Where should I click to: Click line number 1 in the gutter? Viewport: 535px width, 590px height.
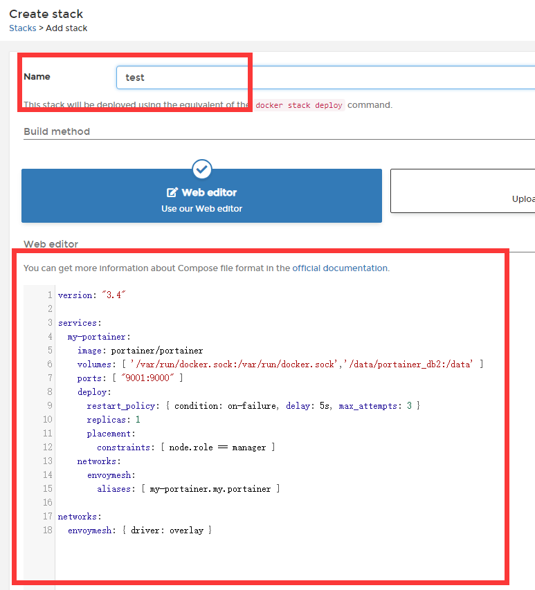50,295
